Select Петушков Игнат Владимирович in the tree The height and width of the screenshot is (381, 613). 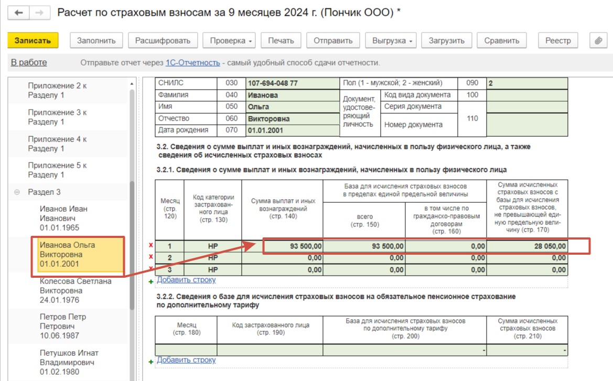point(68,362)
